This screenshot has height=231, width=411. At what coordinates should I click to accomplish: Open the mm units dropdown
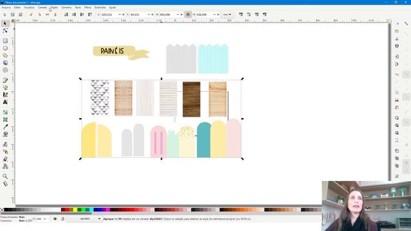coord(227,15)
